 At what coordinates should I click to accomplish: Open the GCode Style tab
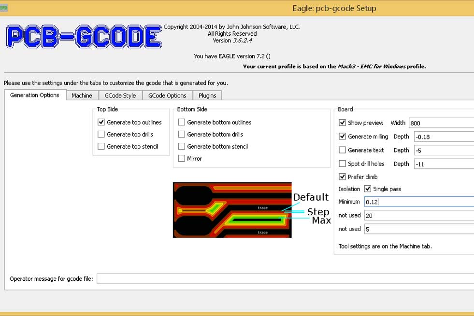point(120,96)
